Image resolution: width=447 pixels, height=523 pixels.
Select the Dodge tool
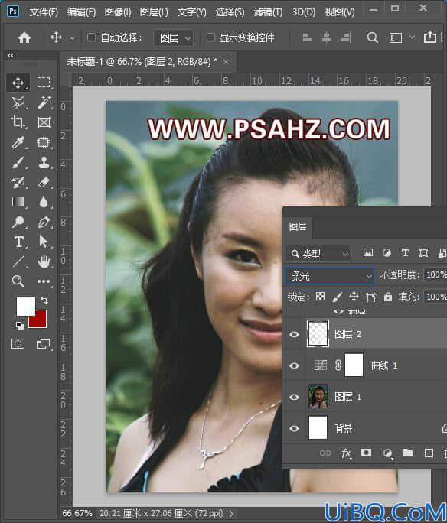click(18, 222)
